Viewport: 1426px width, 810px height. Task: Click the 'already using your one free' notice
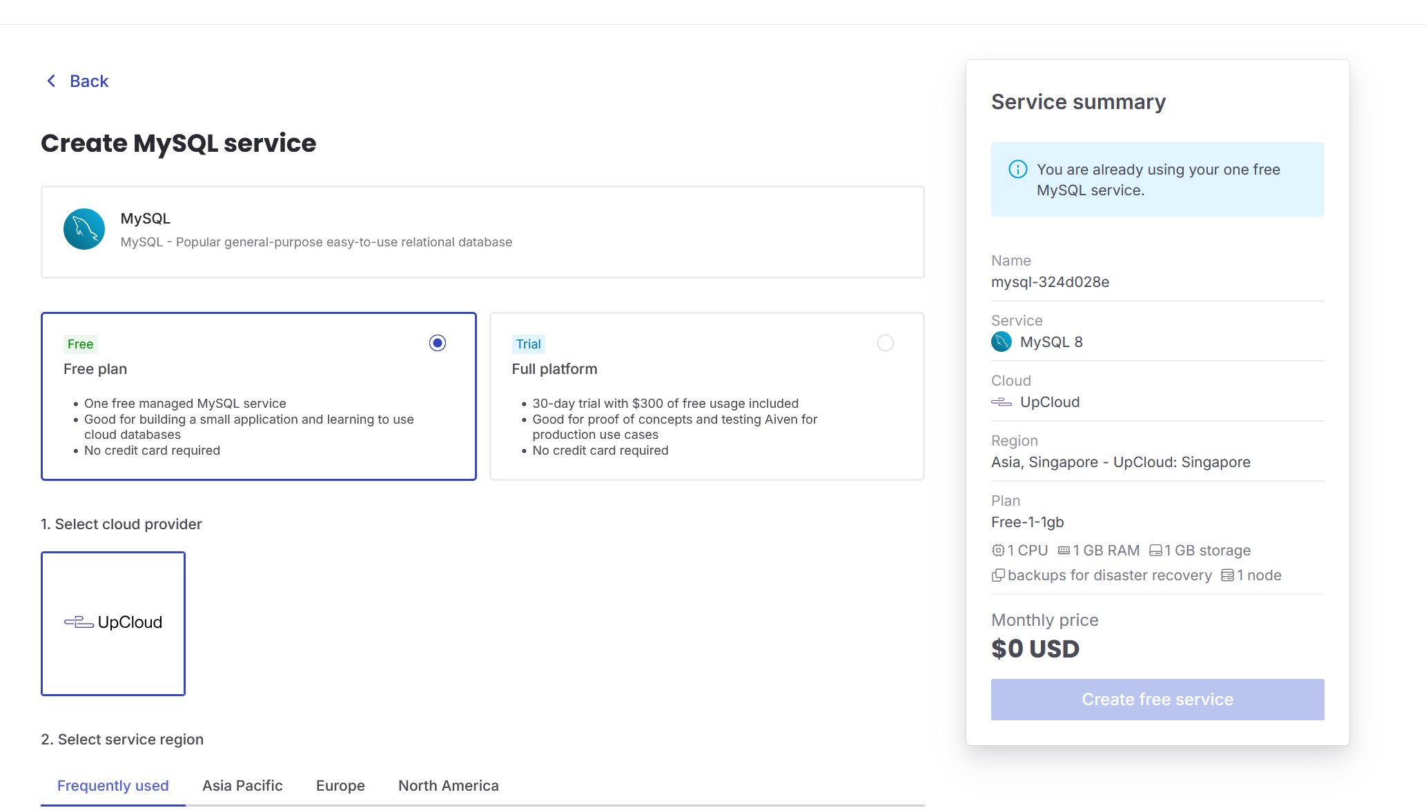click(1158, 179)
